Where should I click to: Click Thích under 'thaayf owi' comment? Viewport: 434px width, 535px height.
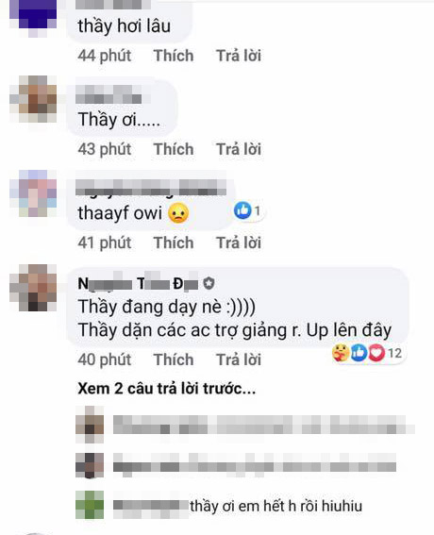coord(174,242)
